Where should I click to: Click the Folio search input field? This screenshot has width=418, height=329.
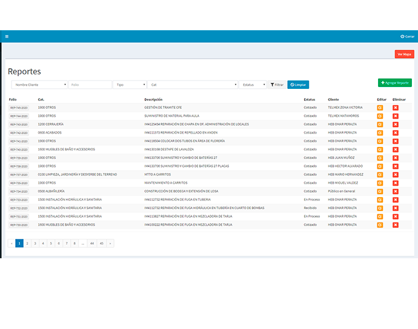tap(90, 85)
